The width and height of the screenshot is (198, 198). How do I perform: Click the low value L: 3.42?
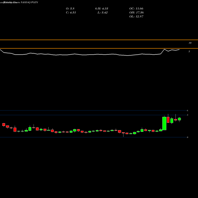coord(103,13)
